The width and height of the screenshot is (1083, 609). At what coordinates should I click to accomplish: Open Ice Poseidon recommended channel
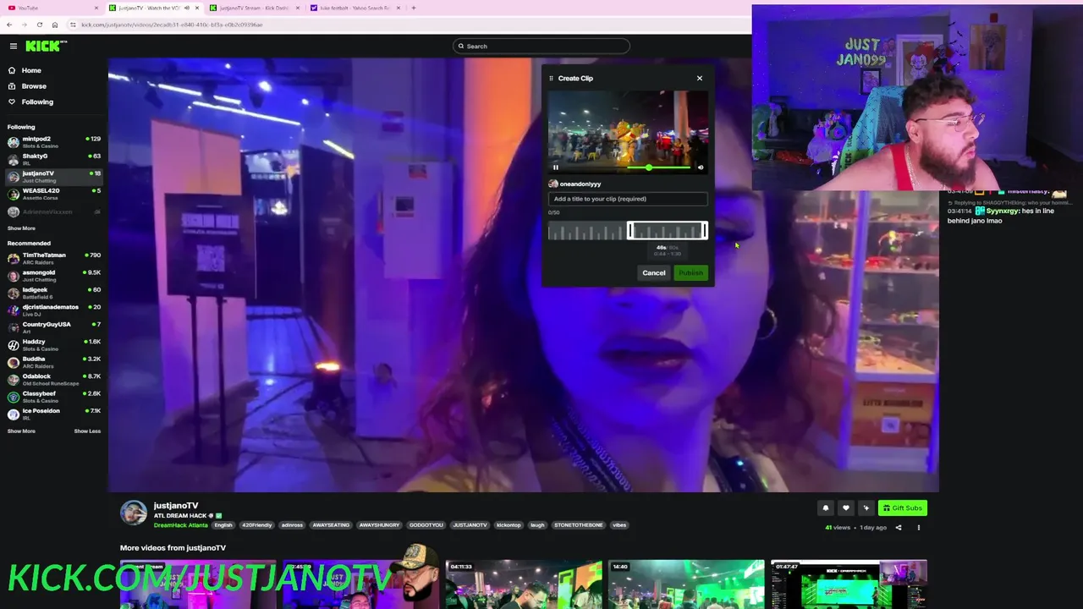point(53,414)
